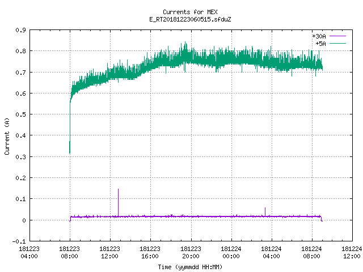Click the chart title 'Currents for MEX'
This screenshot has width=363, height=272.
pos(190,12)
